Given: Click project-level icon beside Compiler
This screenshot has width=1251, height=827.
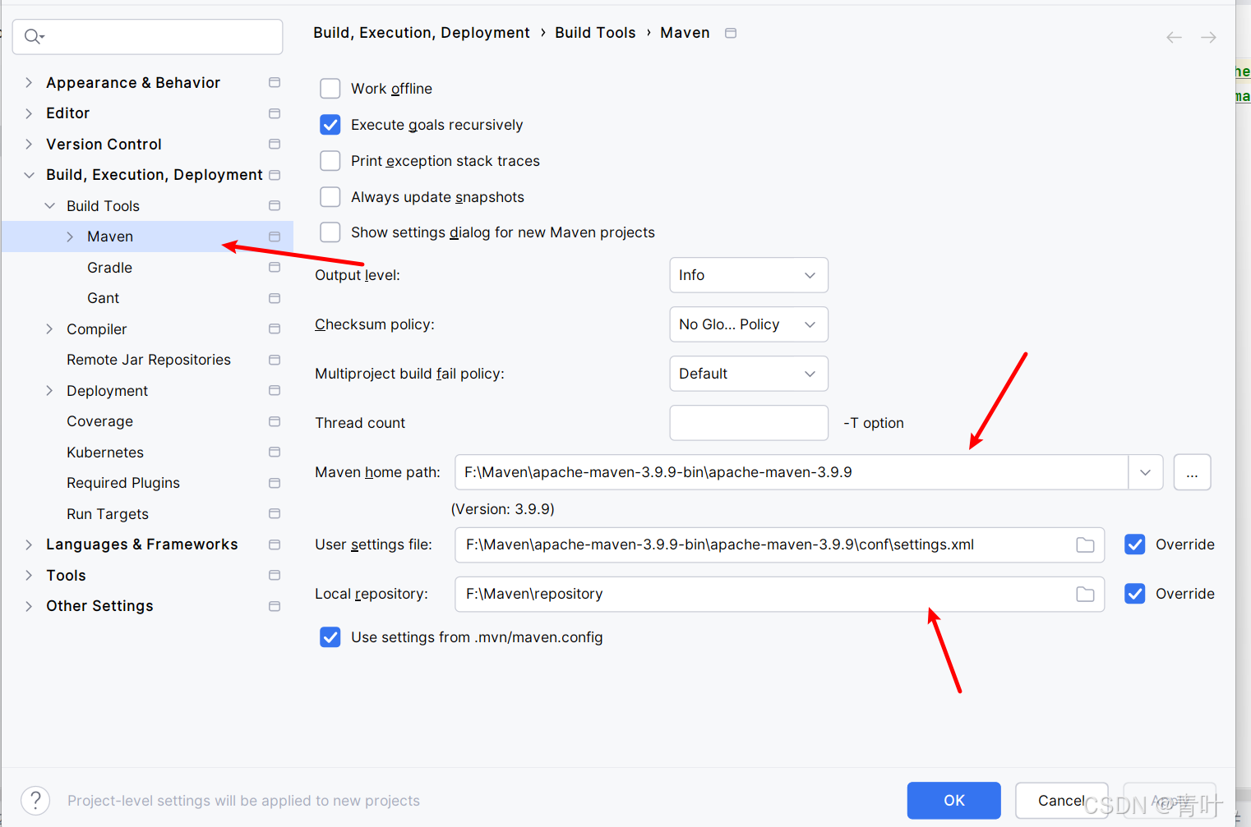Looking at the screenshot, I should pos(275,329).
